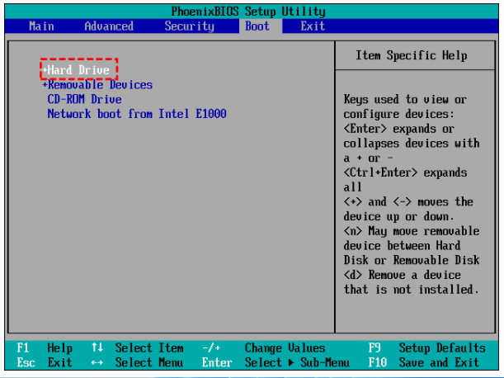
Task: Click the up-down arrows icon in footer
Action: (x=97, y=347)
